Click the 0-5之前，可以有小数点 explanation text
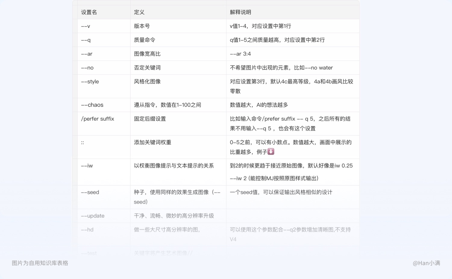Screen dimensions: 452x279 [291, 147]
